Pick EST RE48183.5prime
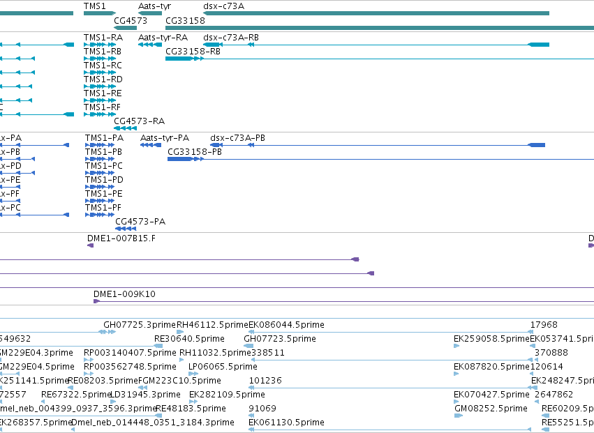The height and width of the screenshot is (433, 594). [191, 409]
